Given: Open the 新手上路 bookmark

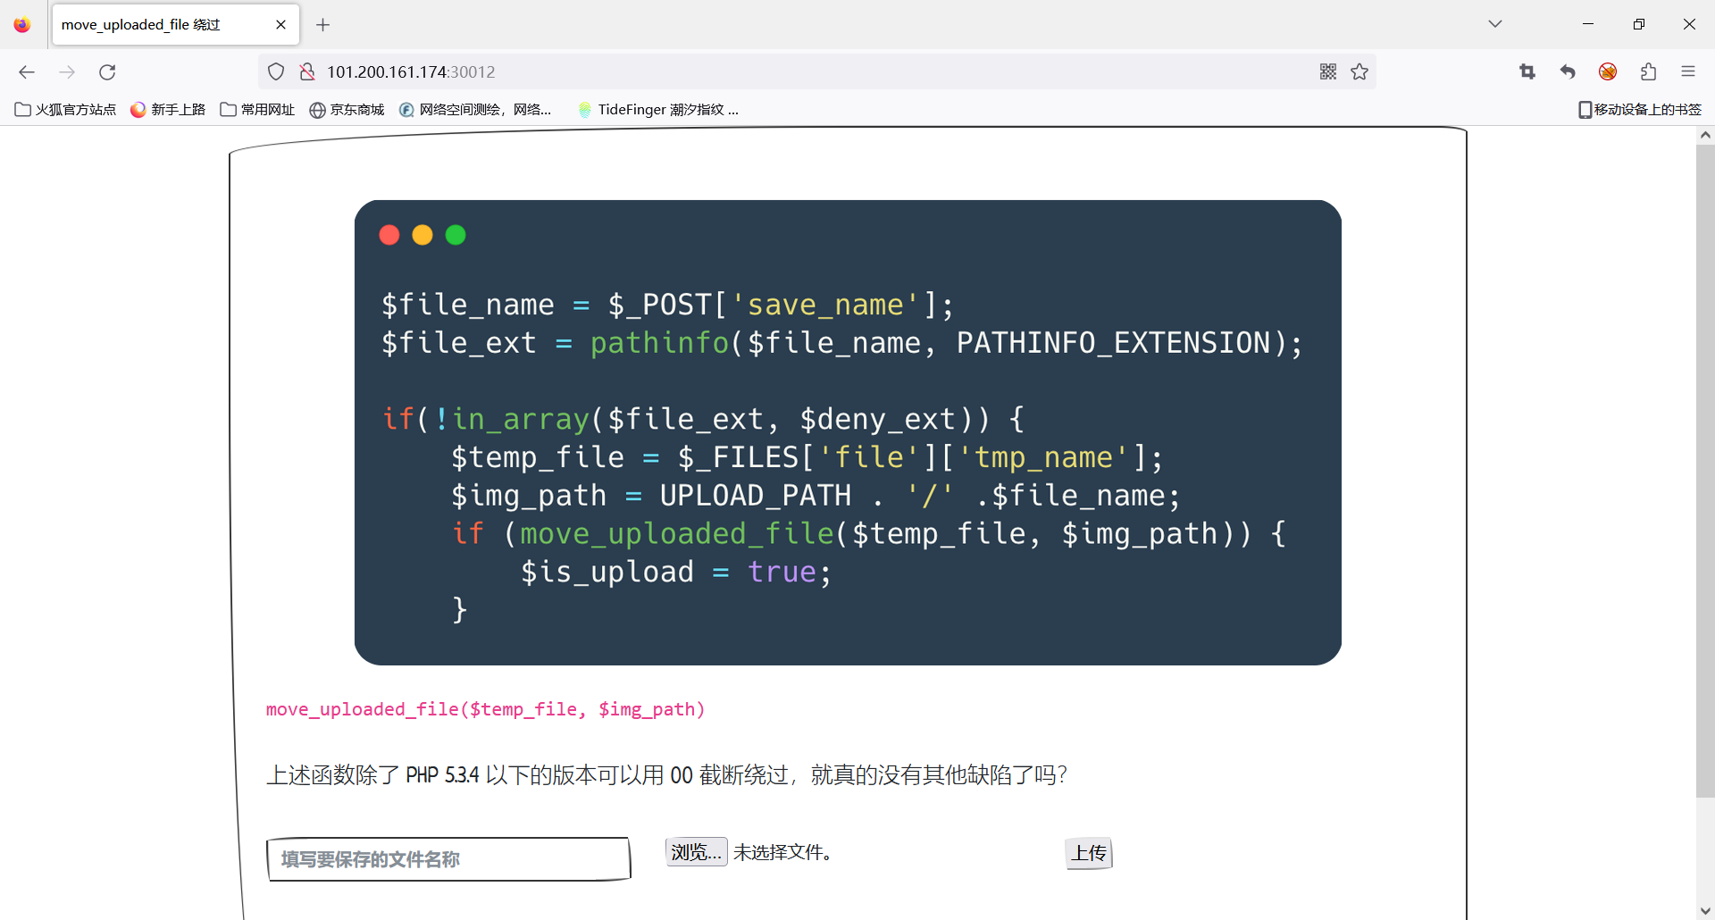Looking at the screenshot, I should [168, 110].
